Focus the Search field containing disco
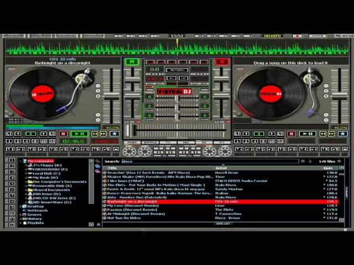This screenshot has width=354, height=265. (210, 161)
